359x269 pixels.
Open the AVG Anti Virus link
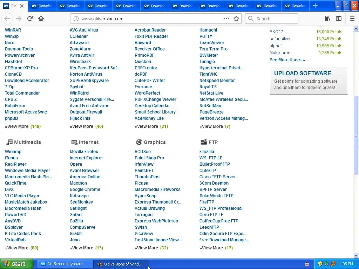click(x=84, y=30)
